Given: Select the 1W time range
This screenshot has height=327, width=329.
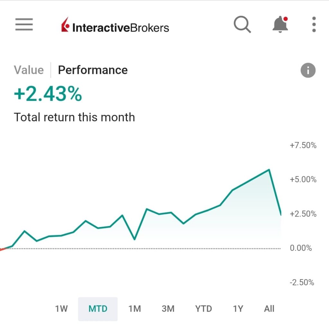Looking at the screenshot, I should coord(61,309).
